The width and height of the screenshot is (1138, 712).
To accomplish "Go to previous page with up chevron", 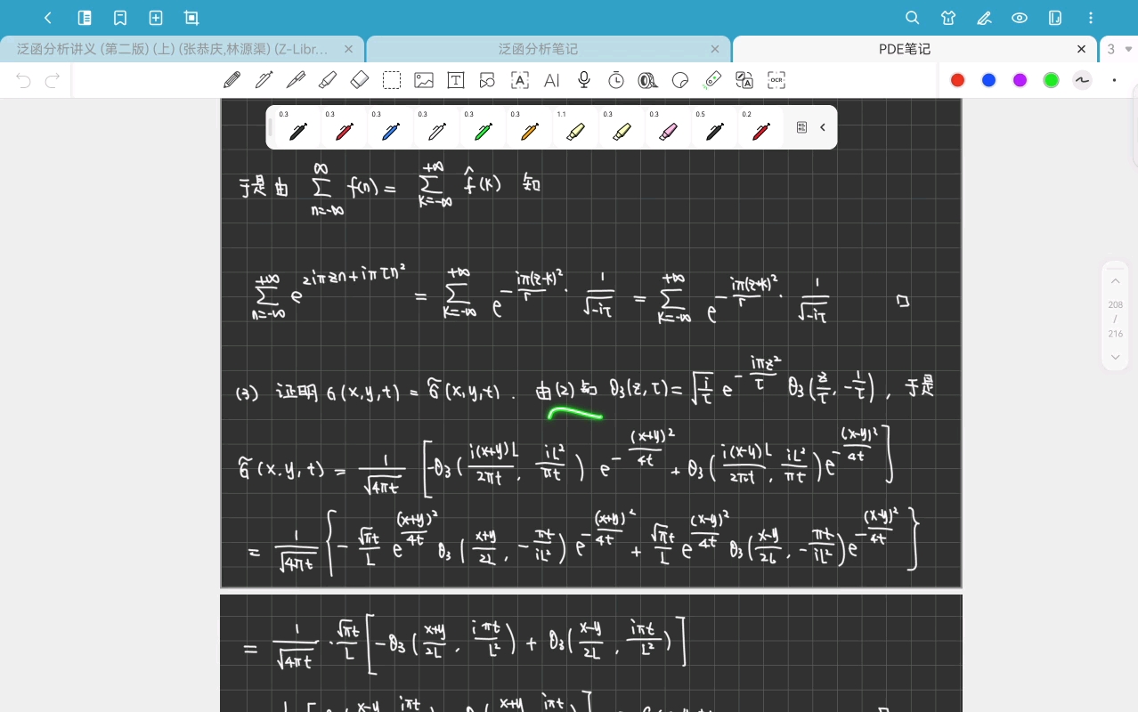I will (x=1116, y=280).
